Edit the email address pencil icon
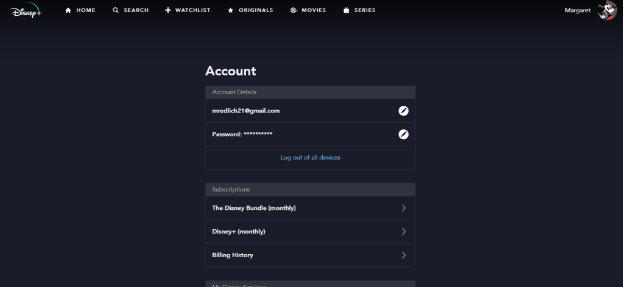Viewport: 623px width, 287px height. pos(403,111)
